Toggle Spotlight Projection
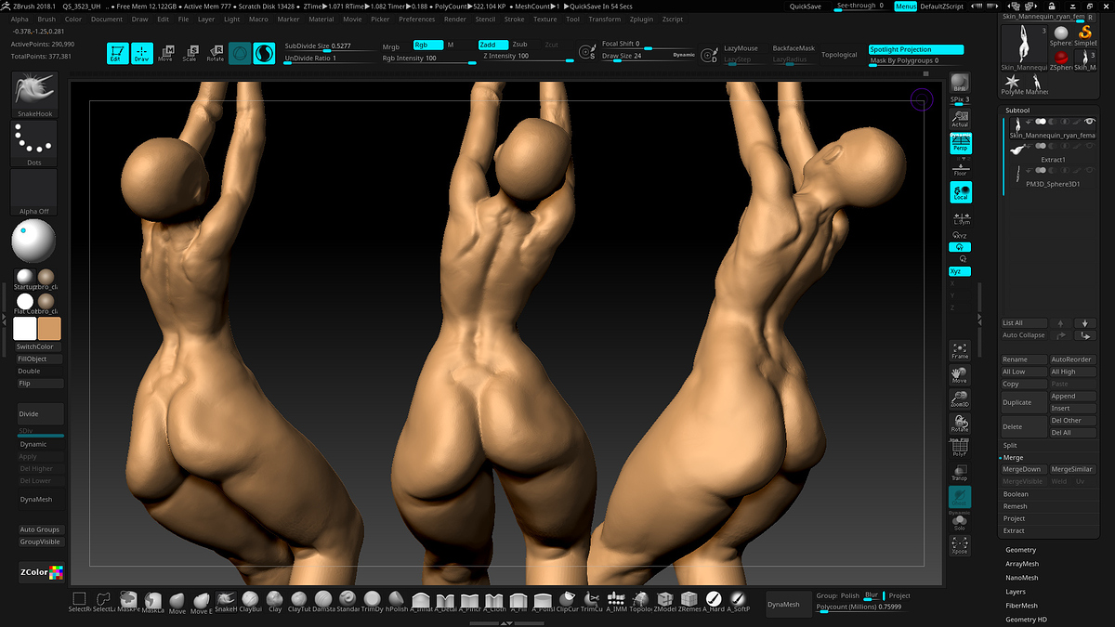This screenshot has height=627, width=1115. click(916, 49)
